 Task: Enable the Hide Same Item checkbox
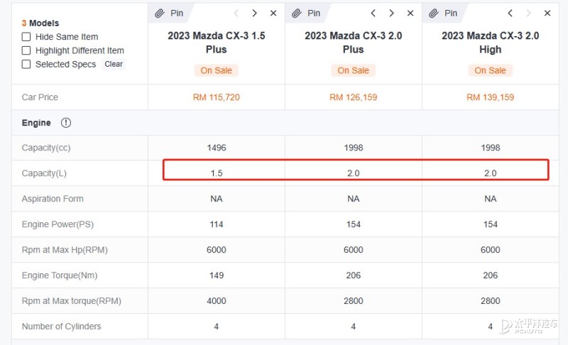pyautogui.click(x=26, y=37)
